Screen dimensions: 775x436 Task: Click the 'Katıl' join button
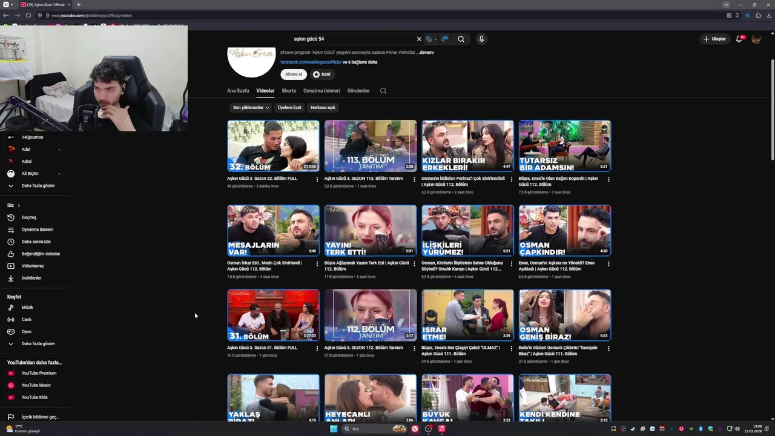(322, 74)
